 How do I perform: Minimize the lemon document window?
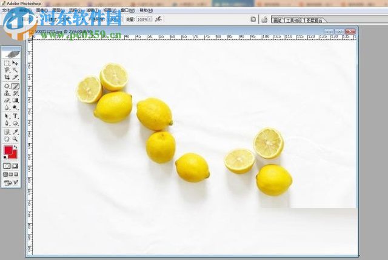click(329, 32)
